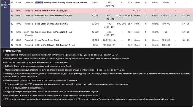
Task: Click the 5K - 50 value
Action: (186, 16)
